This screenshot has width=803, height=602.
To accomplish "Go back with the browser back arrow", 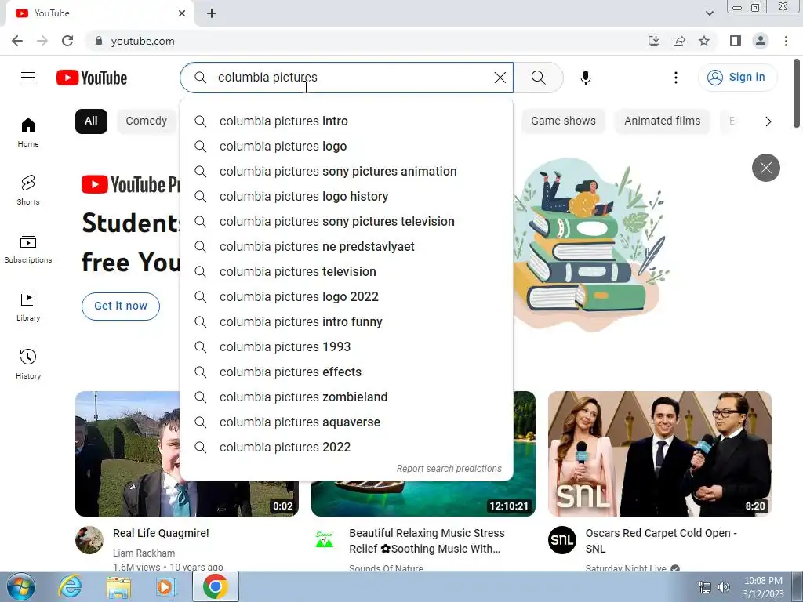I will [x=17, y=41].
